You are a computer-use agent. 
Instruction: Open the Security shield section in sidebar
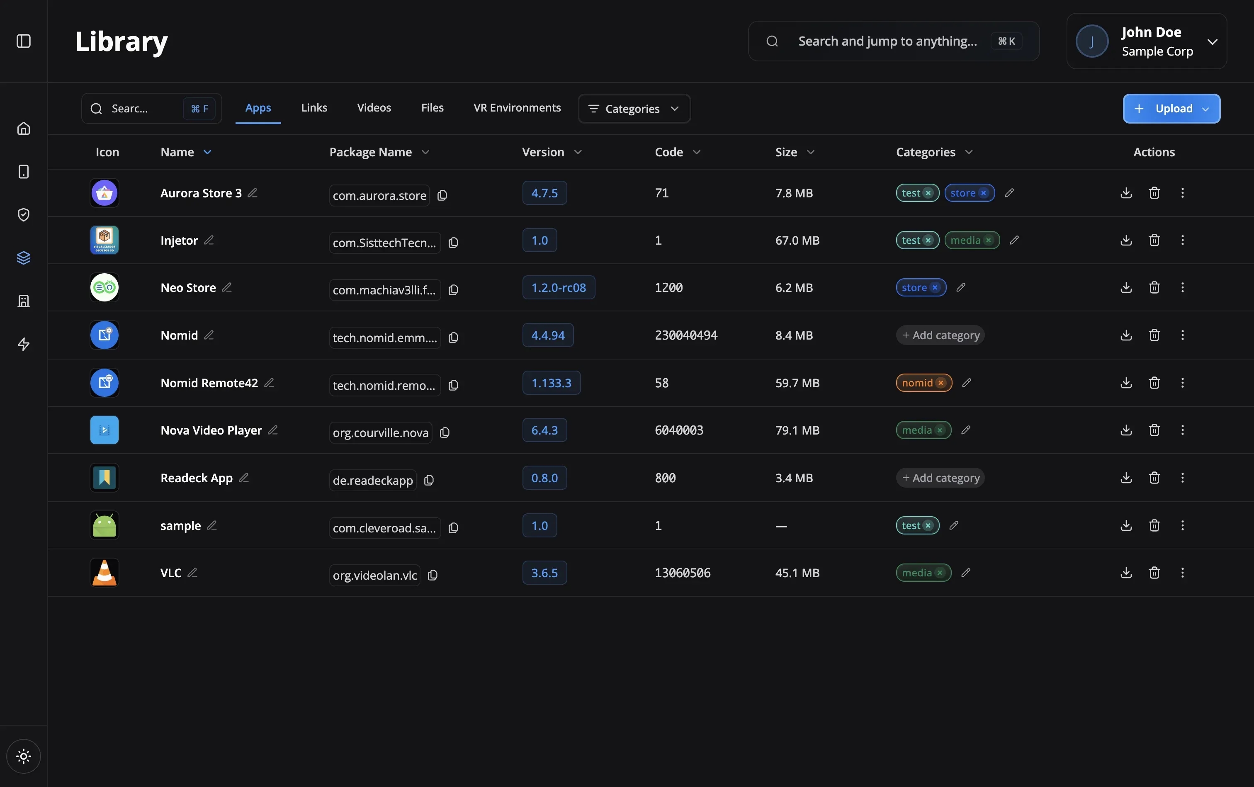[x=23, y=214]
